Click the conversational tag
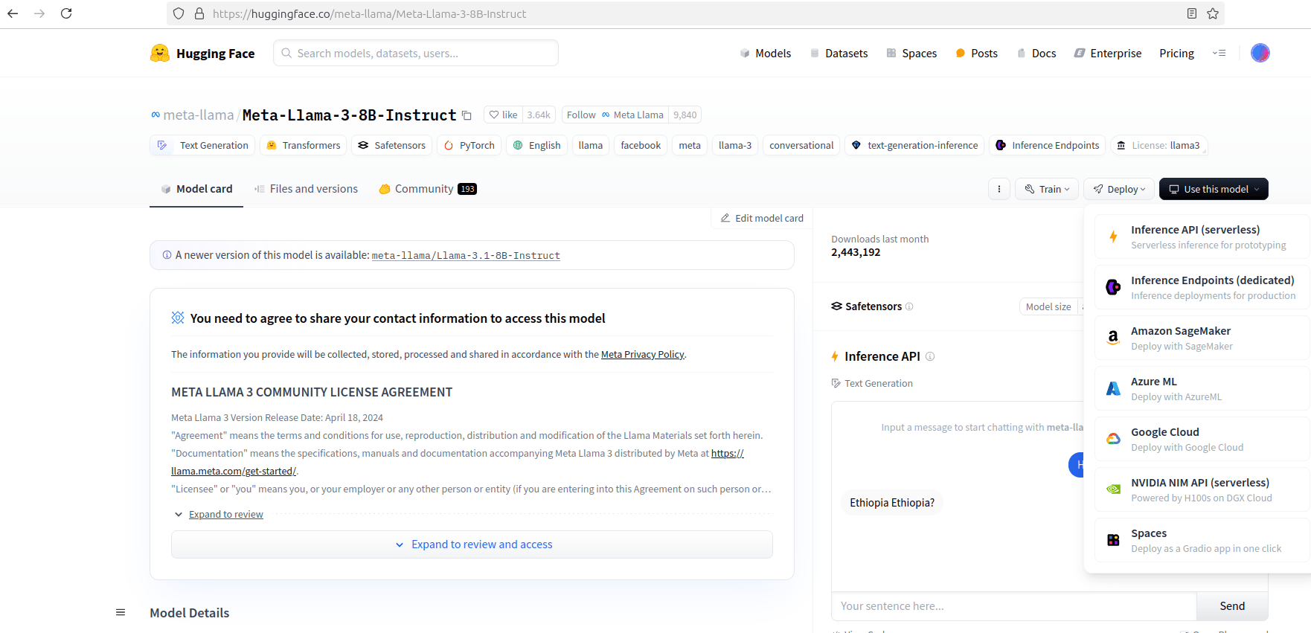The width and height of the screenshot is (1311, 633). (801, 145)
